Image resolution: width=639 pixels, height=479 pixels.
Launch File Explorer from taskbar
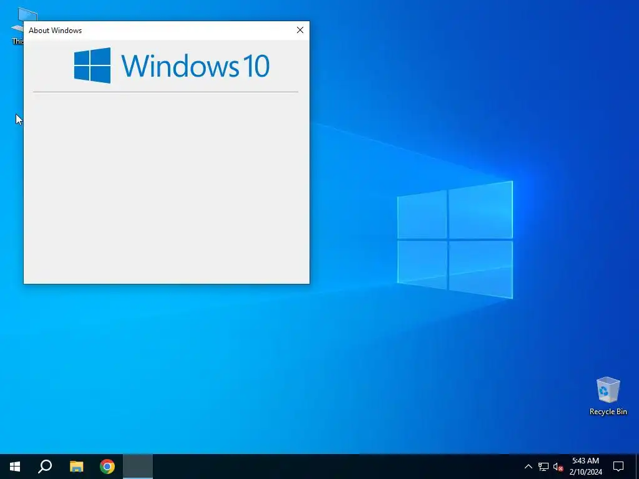[x=76, y=467]
